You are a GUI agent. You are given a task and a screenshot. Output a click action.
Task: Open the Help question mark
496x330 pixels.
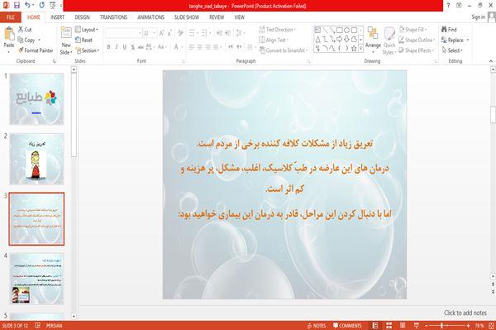click(x=448, y=5)
